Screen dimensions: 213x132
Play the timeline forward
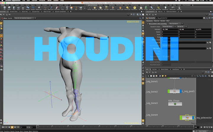pos(15,127)
